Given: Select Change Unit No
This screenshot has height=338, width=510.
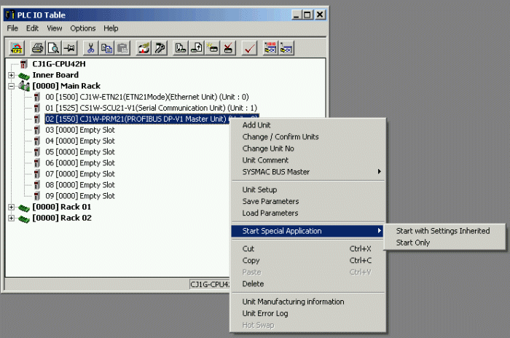Looking at the screenshot, I should click(307, 149).
